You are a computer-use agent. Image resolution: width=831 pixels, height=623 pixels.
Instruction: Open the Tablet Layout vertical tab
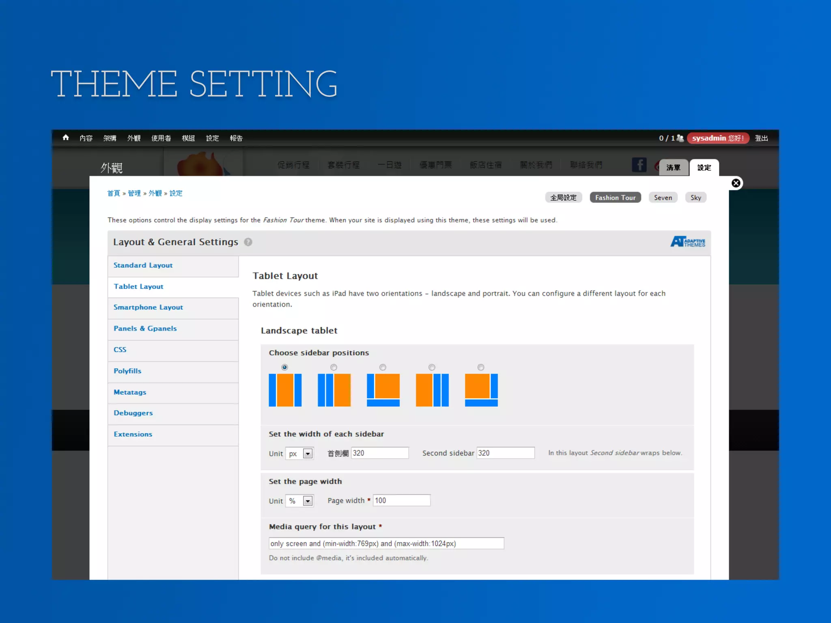tap(173, 287)
